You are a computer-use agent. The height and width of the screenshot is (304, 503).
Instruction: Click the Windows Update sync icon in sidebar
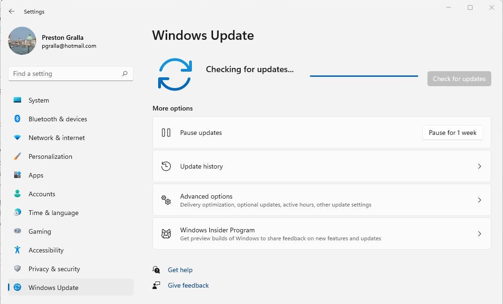[x=17, y=287]
